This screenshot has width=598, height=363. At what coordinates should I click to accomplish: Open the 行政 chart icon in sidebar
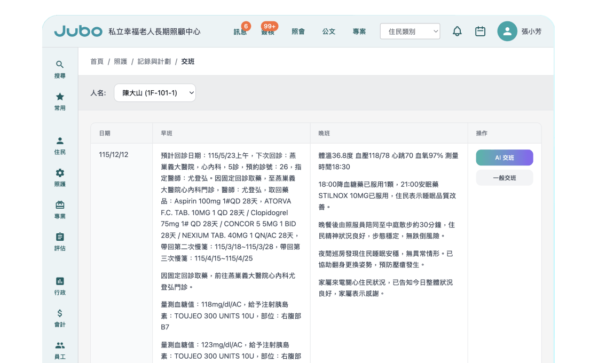point(60,281)
